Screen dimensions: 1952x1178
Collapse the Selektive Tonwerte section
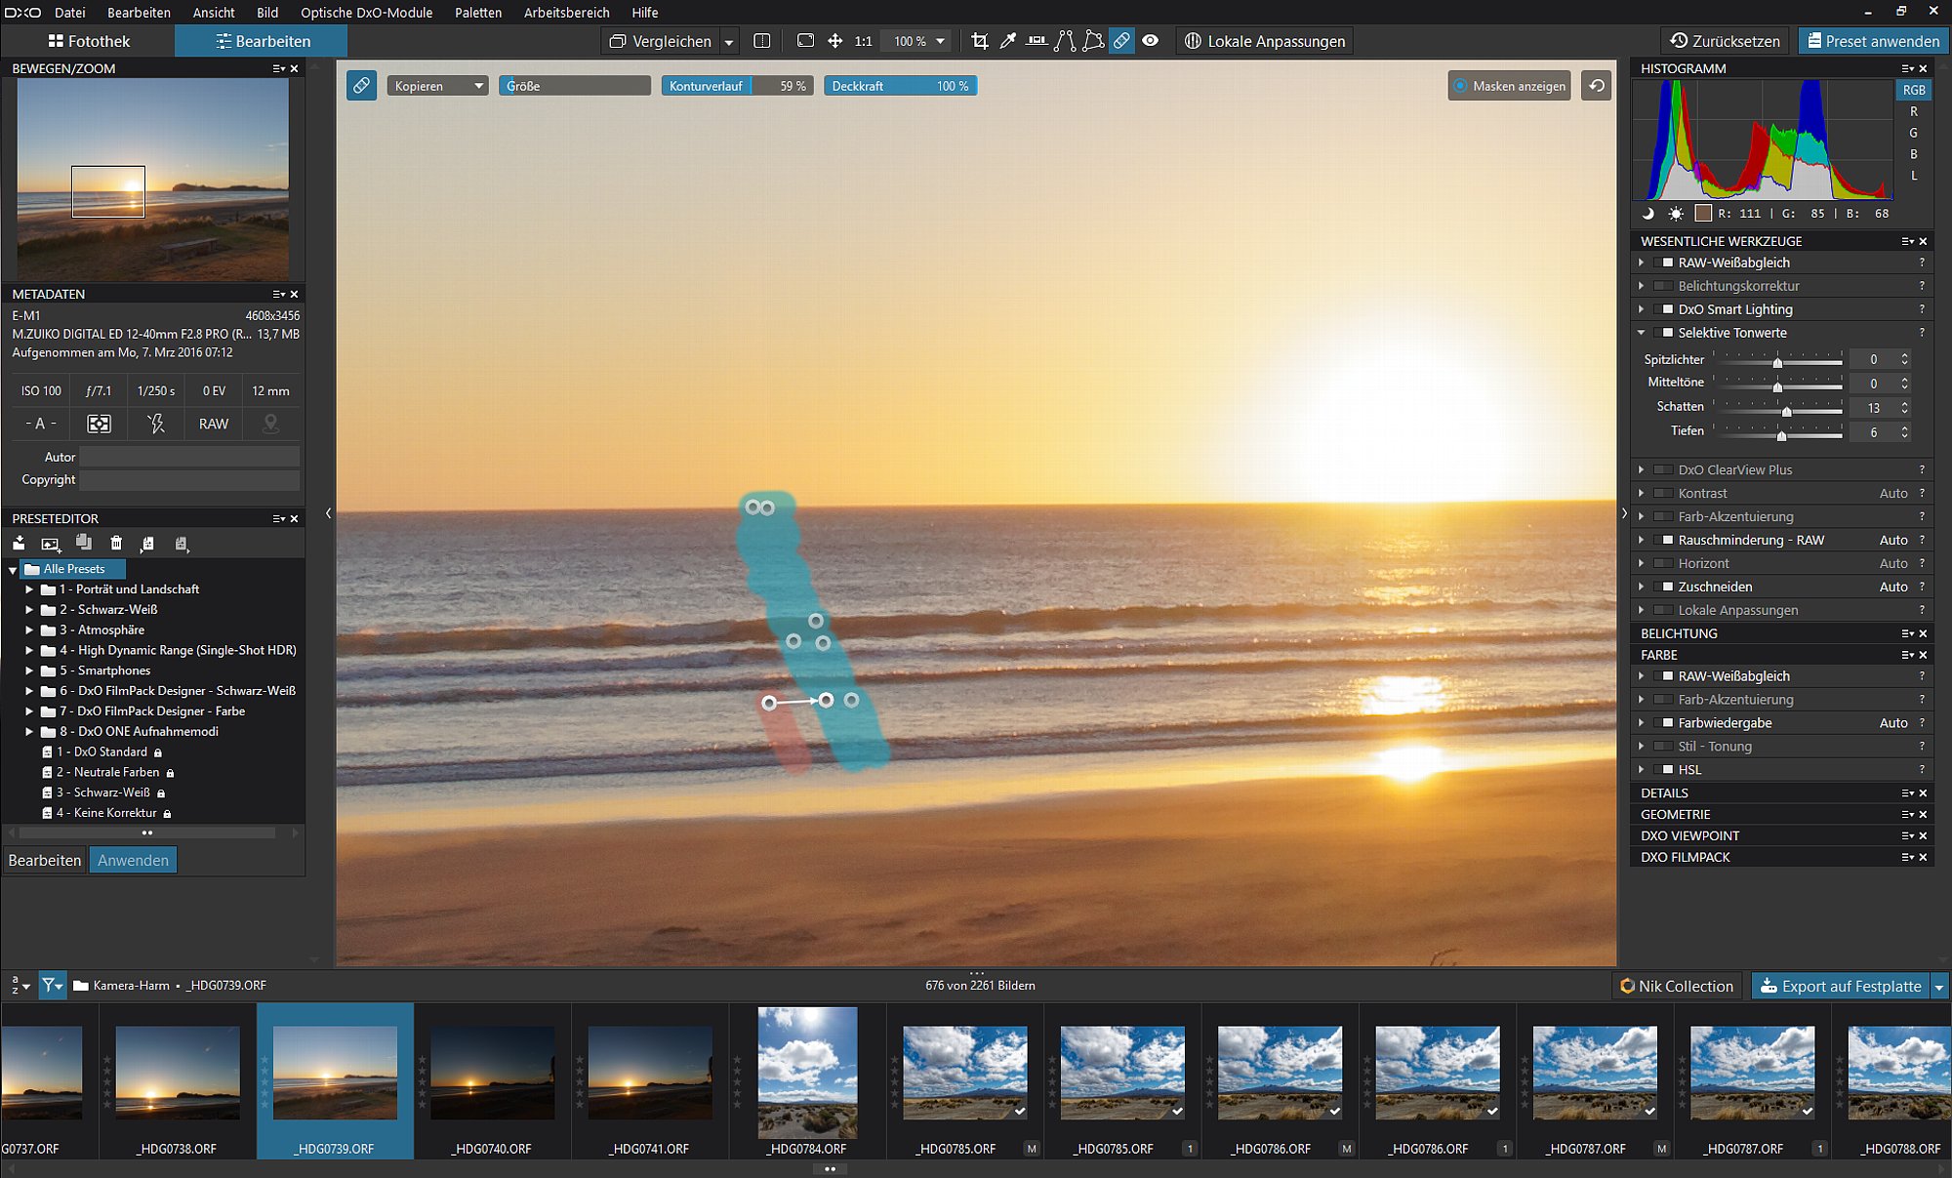click(x=1642, y=333)
